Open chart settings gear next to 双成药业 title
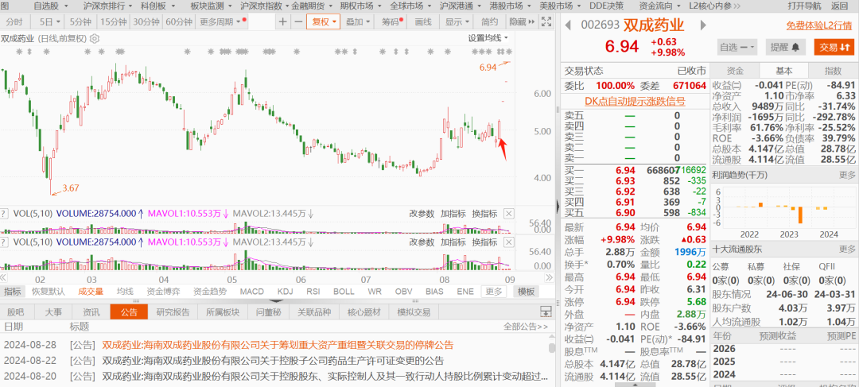The width and height of the screenshot is (859, 387). tap(94, 38)
